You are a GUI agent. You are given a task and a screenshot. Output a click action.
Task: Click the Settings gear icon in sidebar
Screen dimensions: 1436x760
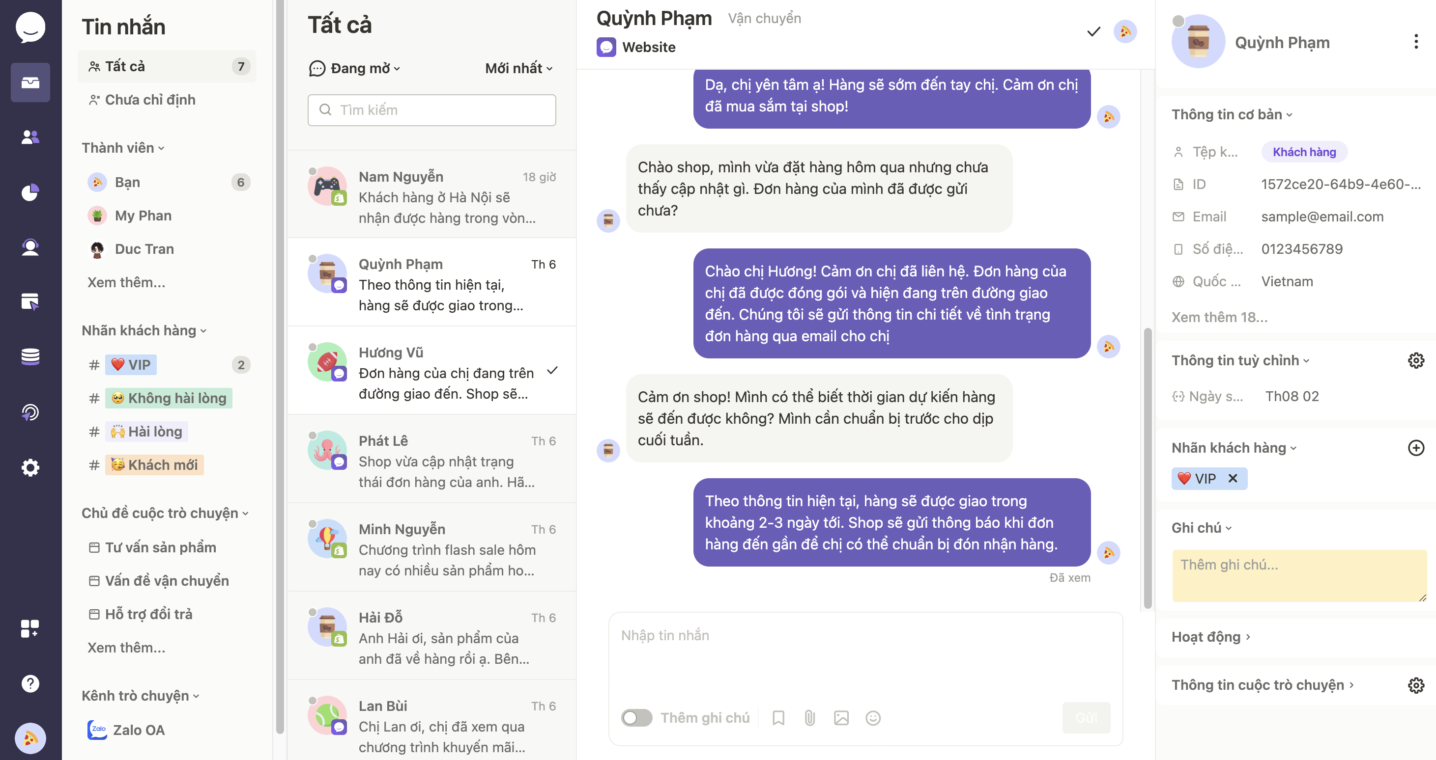pyautogui.click(x=28, y=466)
